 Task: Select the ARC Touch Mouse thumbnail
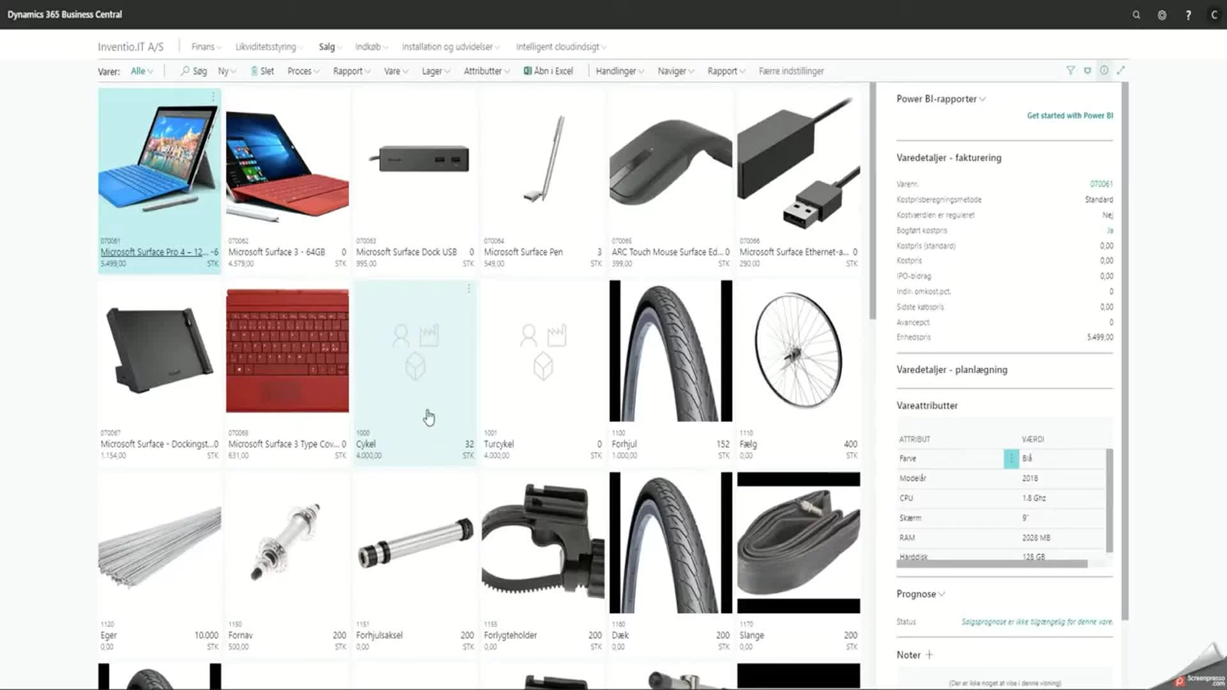click(671, 161)
